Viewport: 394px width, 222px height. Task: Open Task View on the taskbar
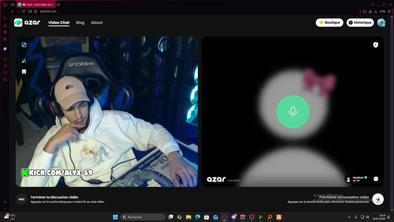point(171,217)
